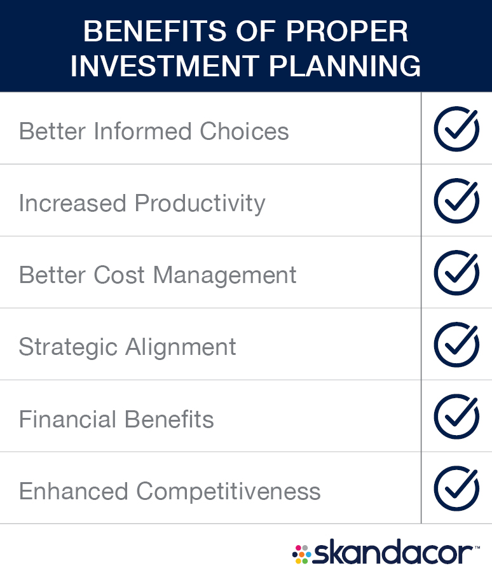Select the word PLANNING in the header

345,66
